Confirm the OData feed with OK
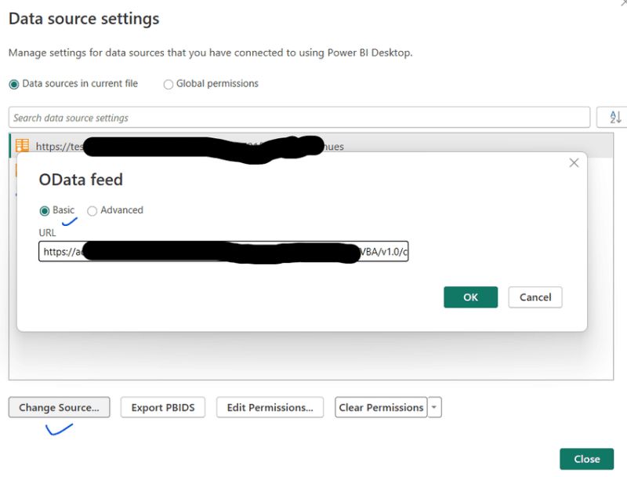Viewport: 627px width, 477px height. [470, 297]
